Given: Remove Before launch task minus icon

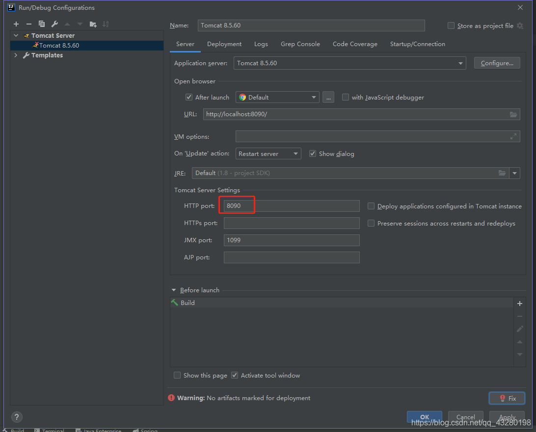Looking at the screenshot, I should click(x=520, y=316).
